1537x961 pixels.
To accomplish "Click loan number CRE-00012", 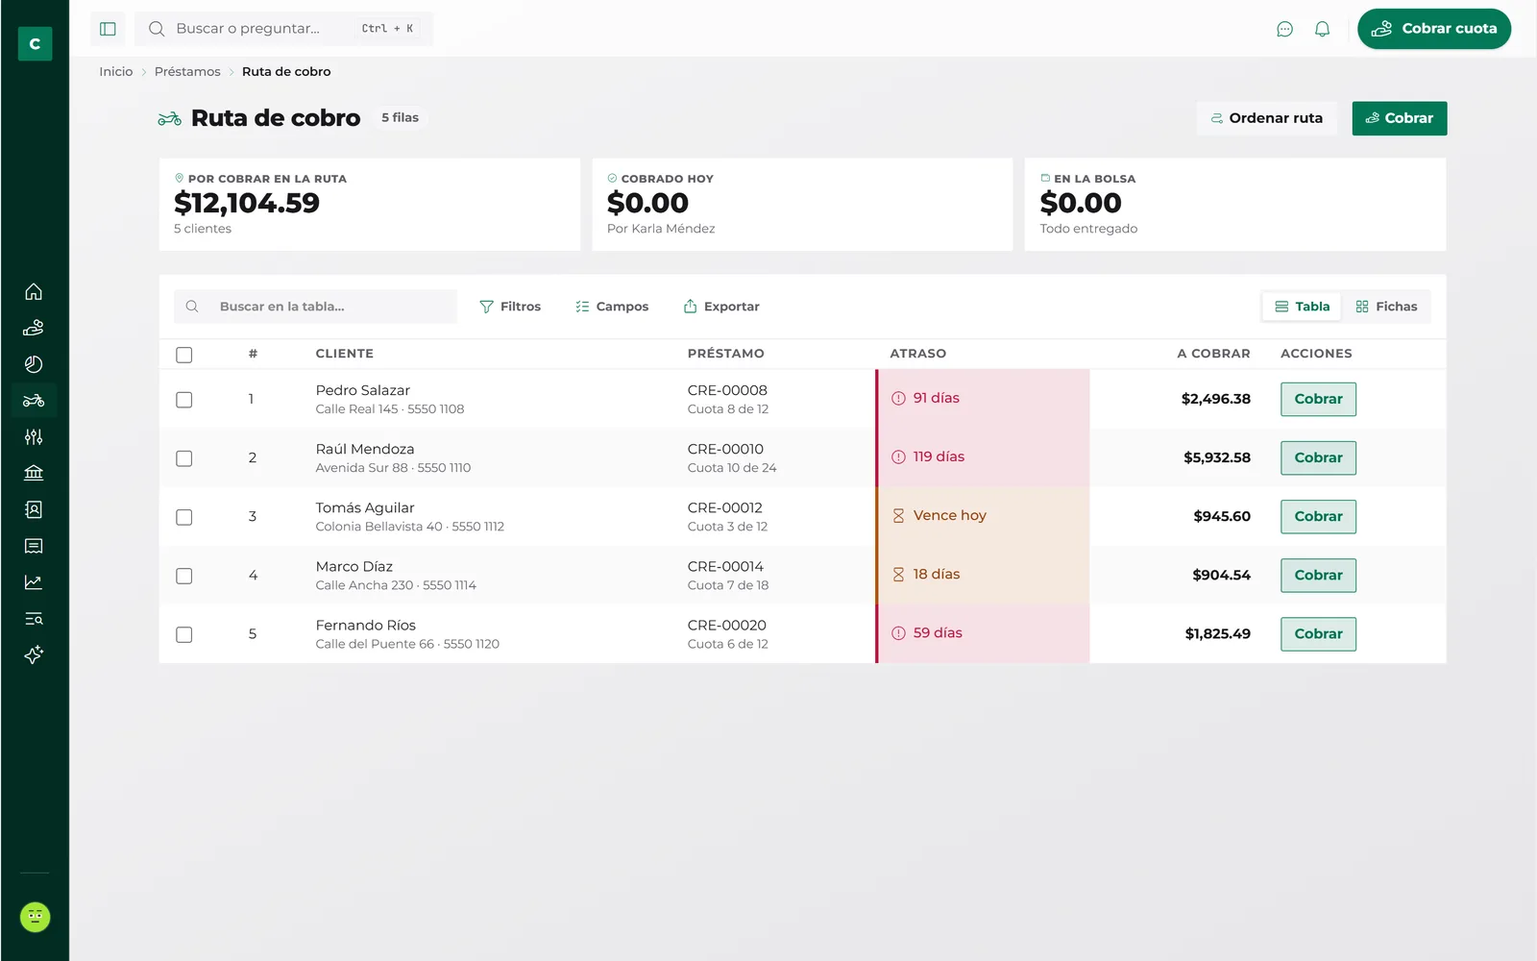I will pyautogui.click(x=725, y=507).
